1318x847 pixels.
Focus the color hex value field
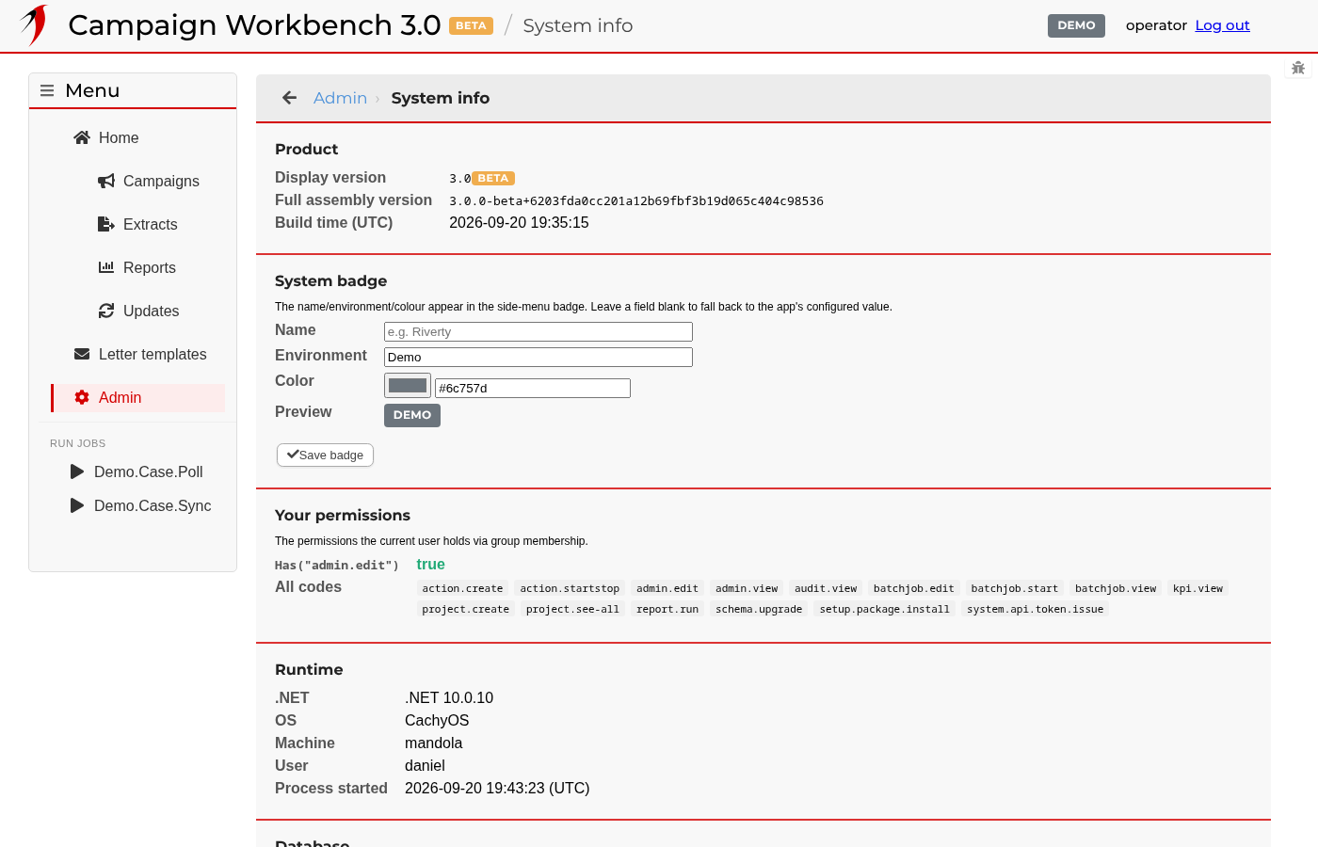[x=533, y=388]
